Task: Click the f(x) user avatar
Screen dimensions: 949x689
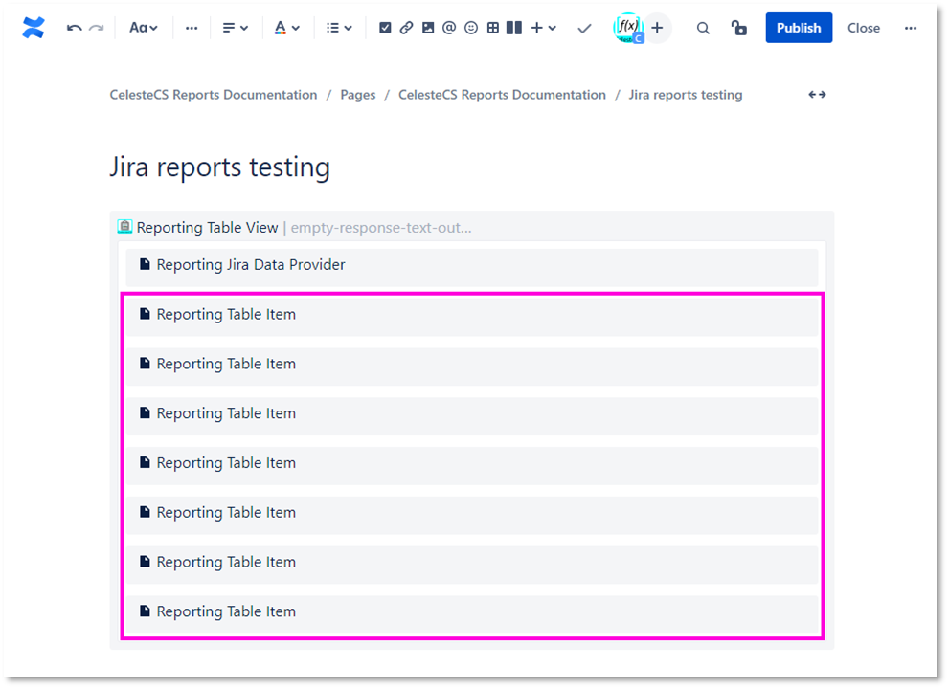Action: coord(628,28)
